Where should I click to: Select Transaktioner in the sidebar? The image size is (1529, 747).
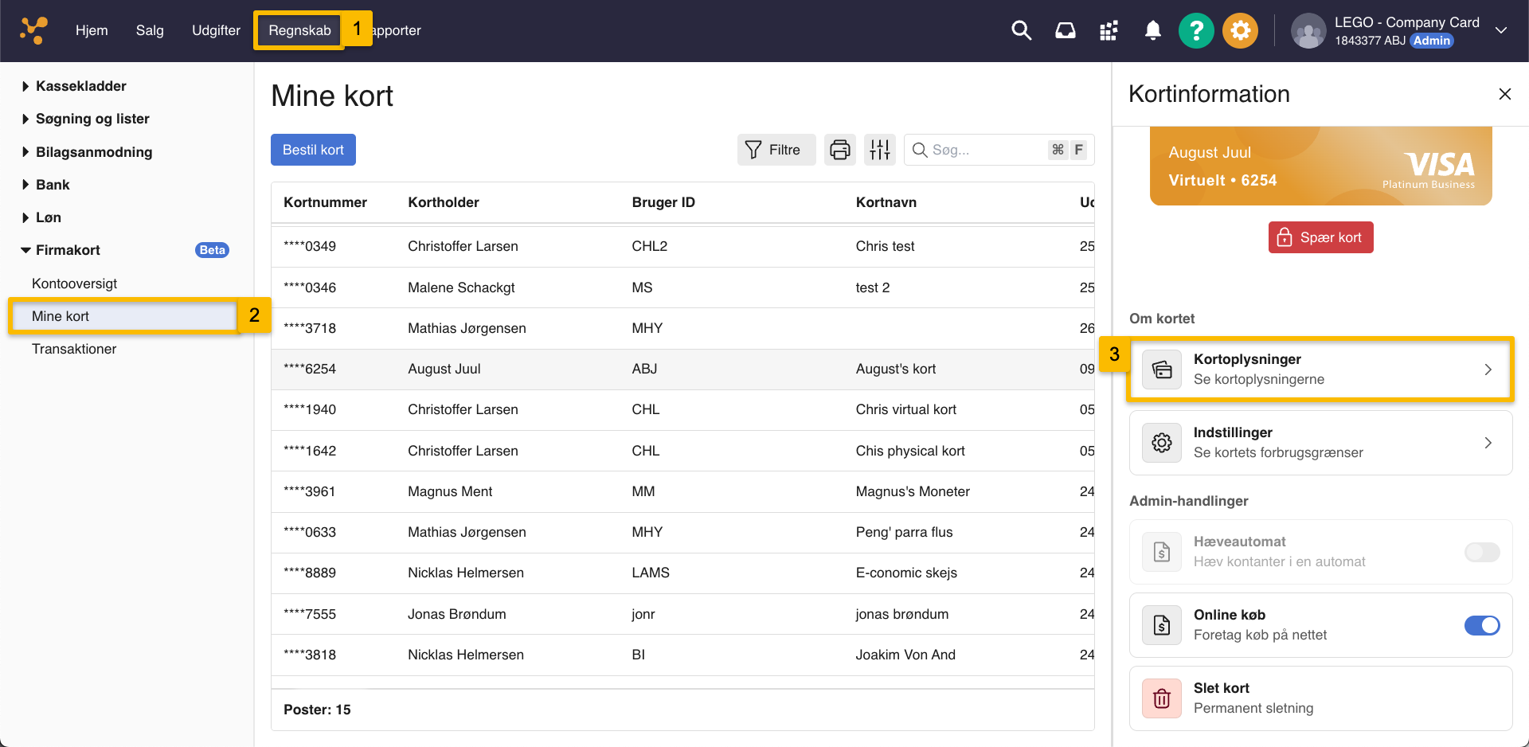(74, 349)
